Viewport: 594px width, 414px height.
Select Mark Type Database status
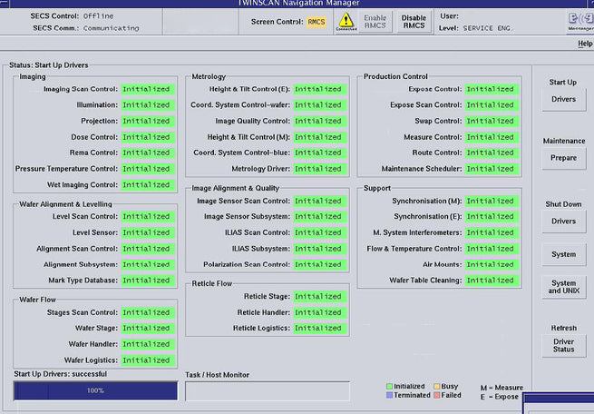tap(147, 281)
